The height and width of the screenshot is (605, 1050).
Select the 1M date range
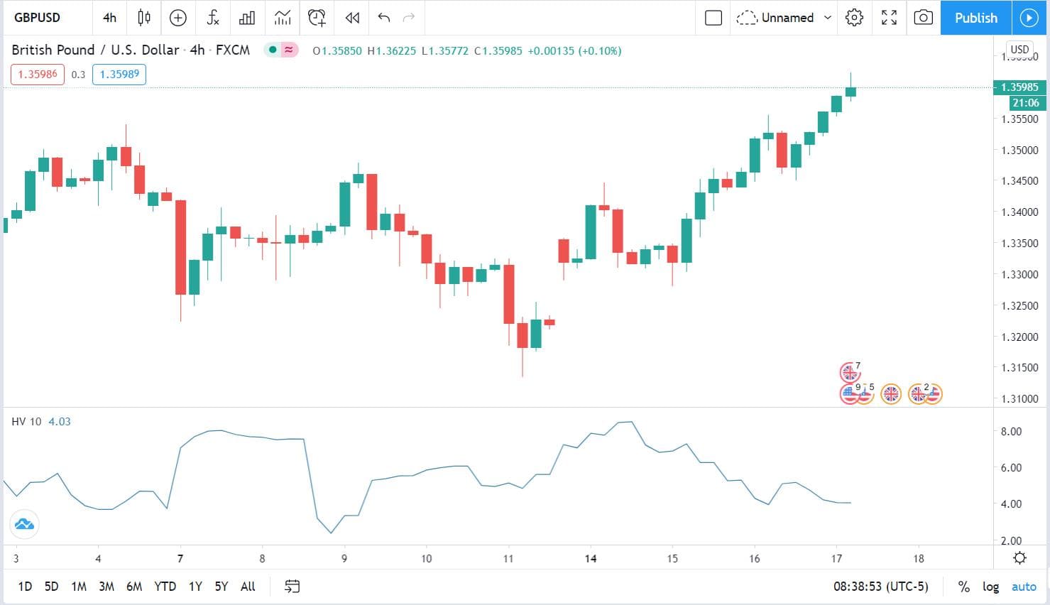79,587
